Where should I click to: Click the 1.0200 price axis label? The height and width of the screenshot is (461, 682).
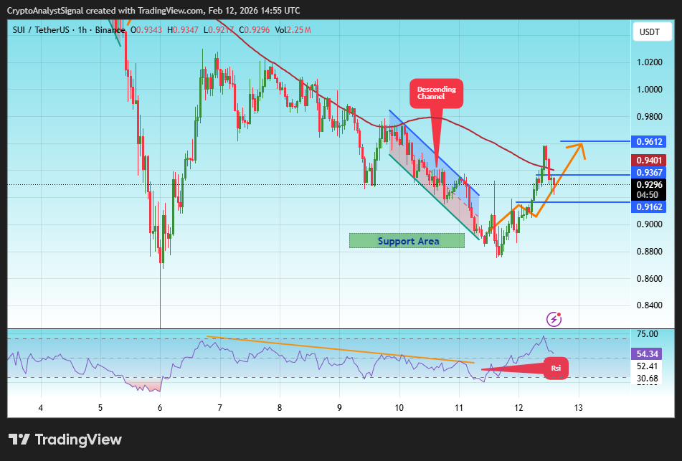click(650, 62)
